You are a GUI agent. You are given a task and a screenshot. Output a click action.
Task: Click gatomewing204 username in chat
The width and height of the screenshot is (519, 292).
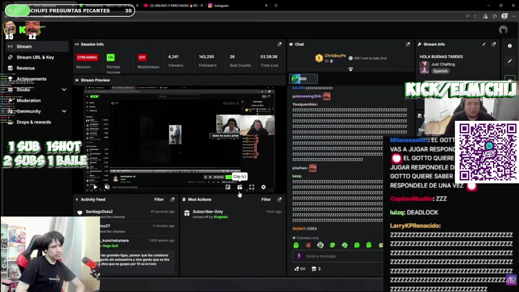[307, 96]
